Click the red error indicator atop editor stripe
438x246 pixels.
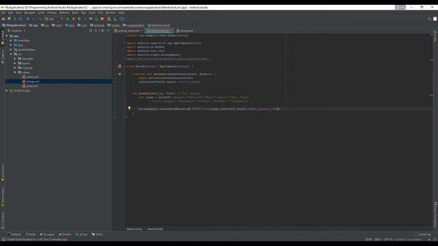431,35
